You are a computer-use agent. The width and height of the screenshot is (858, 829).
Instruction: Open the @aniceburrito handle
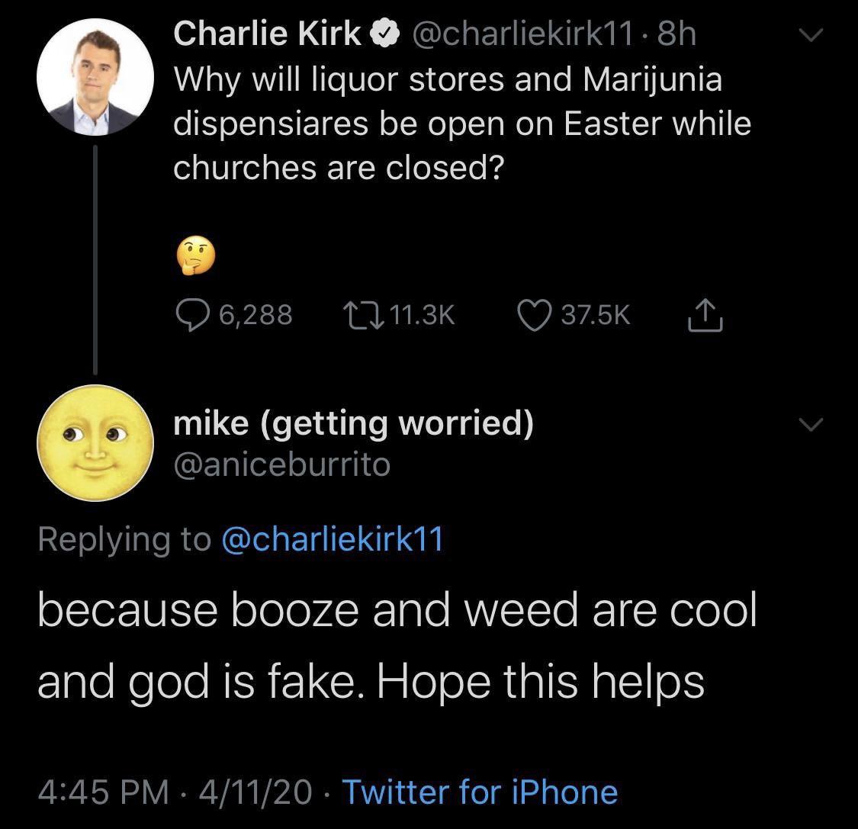pos(282,464)
